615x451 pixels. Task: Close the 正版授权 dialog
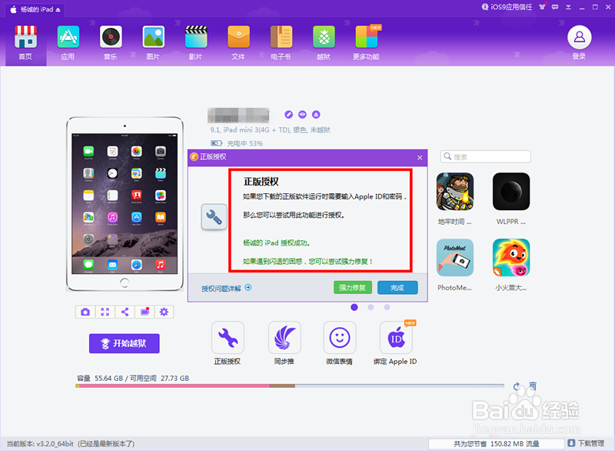point(420,158)
